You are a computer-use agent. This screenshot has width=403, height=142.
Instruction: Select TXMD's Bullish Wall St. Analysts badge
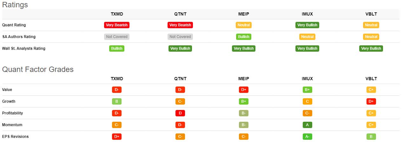tap(117, 48)
